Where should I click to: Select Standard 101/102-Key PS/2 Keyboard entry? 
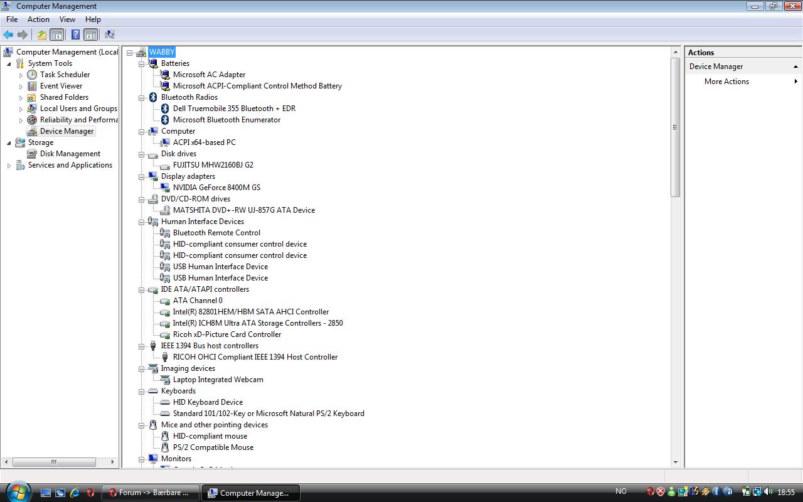269,414
